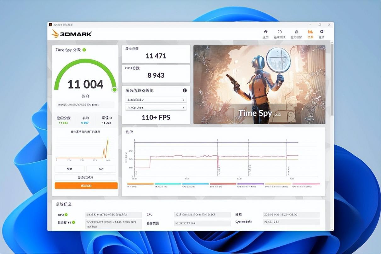Expand the Battlefield V game dropdown
381x254 pixels.
(156, 100)
